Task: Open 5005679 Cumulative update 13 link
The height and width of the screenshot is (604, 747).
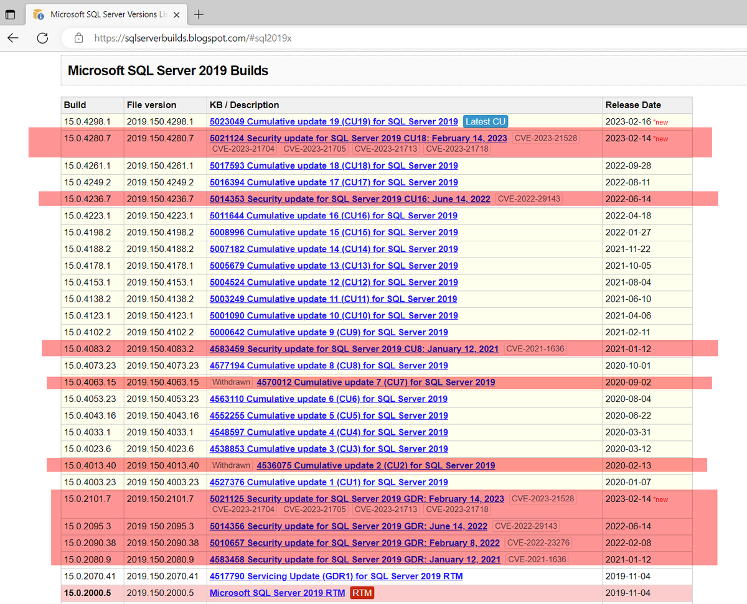Action: [x=334, y=266]
